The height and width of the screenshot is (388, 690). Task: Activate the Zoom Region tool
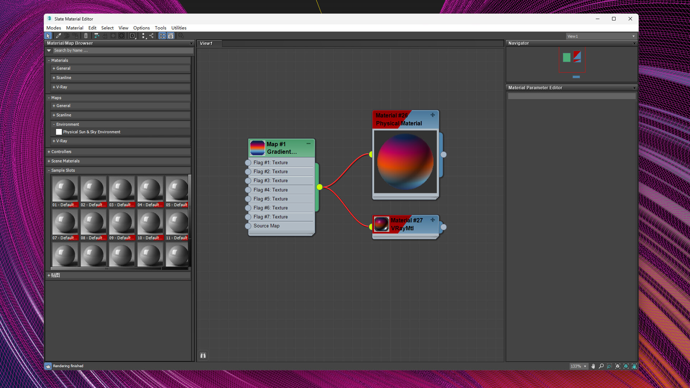pyautogui.click(x=609, y=366)
